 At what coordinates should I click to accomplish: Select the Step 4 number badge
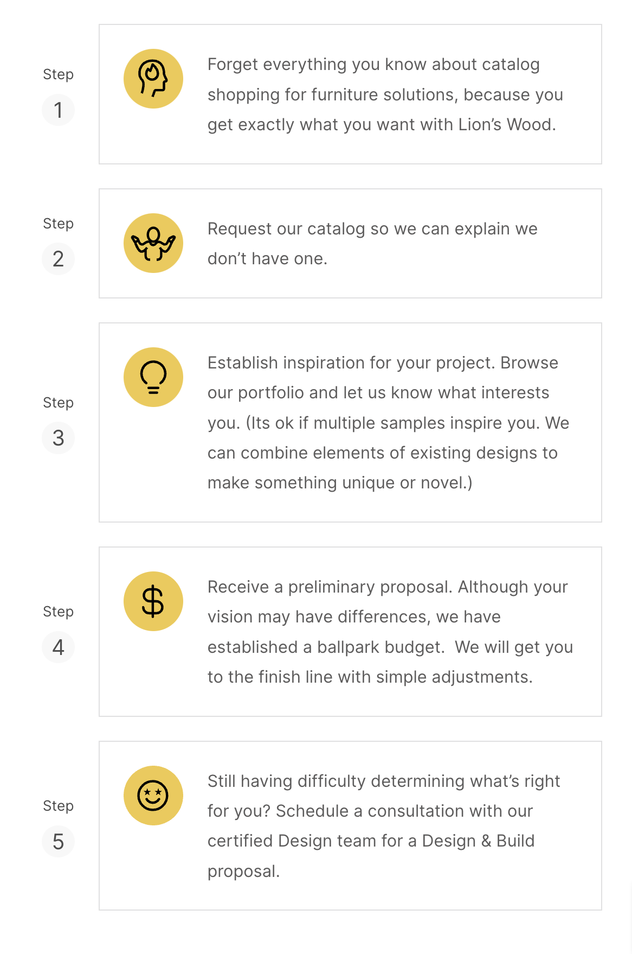pyautogui.click(x=58, y=647)
